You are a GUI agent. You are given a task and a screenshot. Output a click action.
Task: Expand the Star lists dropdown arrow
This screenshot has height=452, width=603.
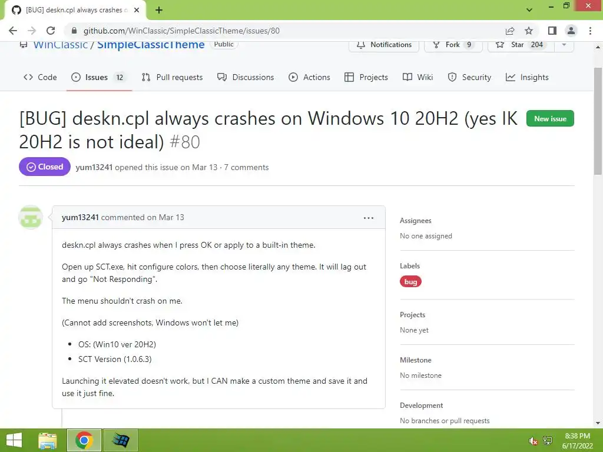pos(564,45)
